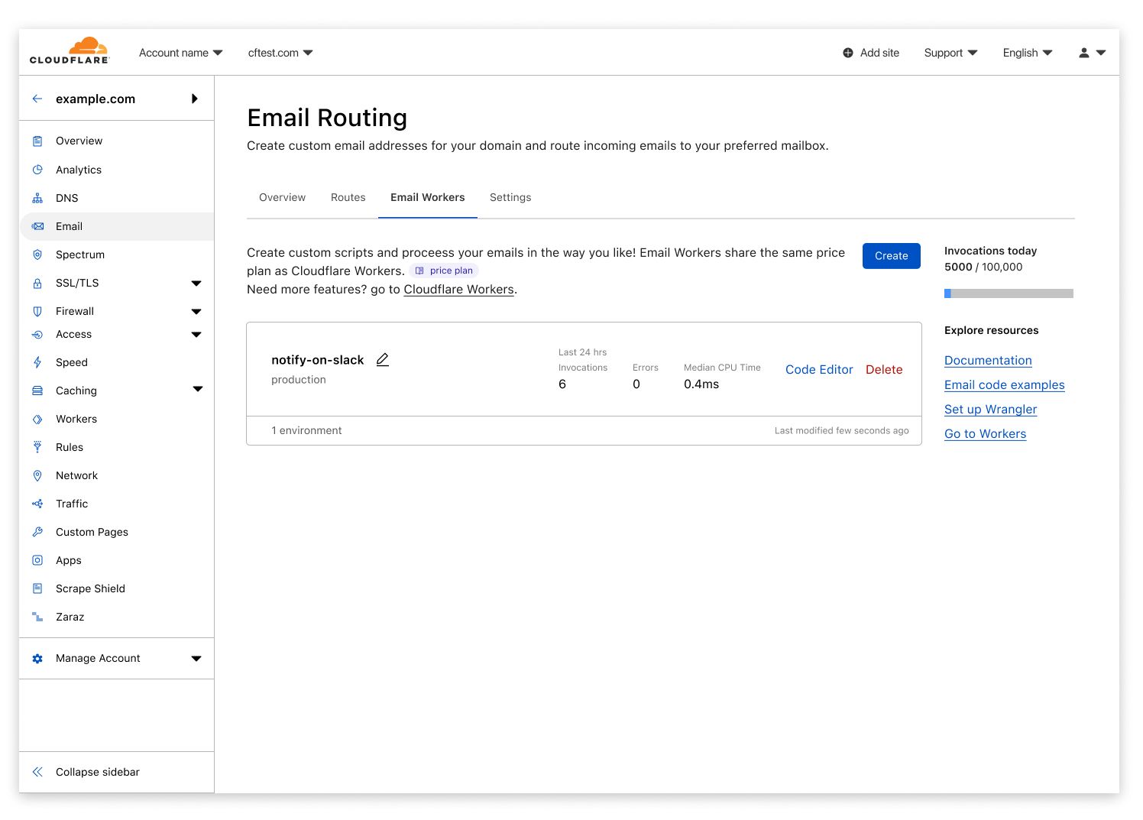Delete the notify-on-slack worker
The height and width of the screenshot is (820, 1143).
[x=884, y=369]
